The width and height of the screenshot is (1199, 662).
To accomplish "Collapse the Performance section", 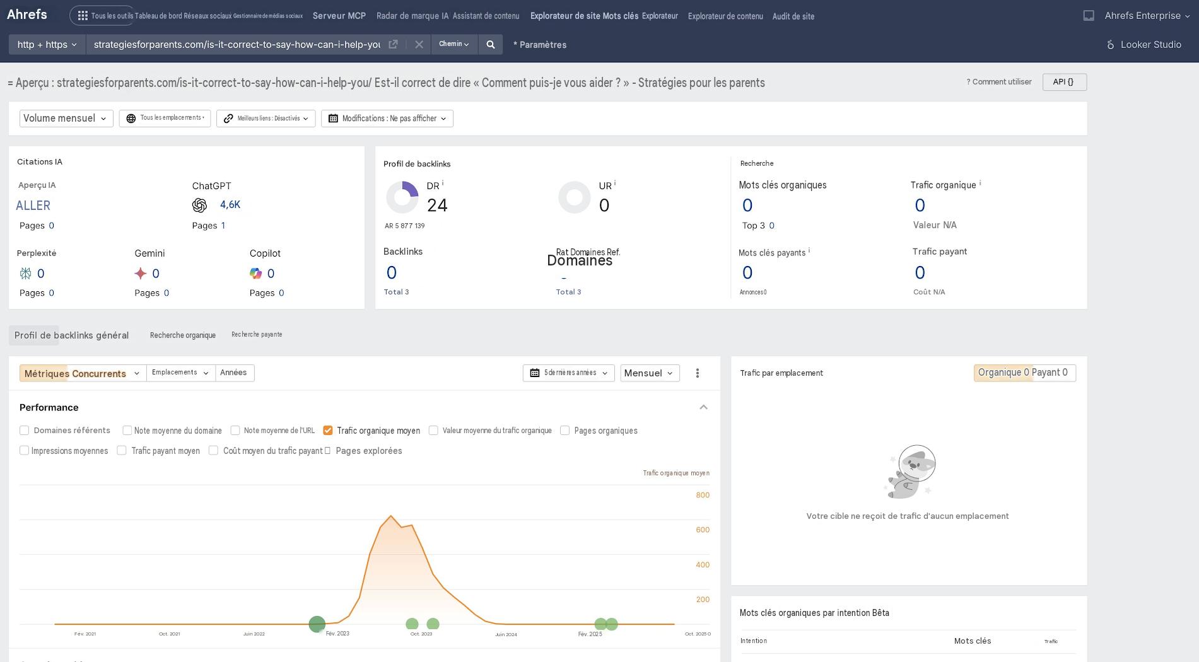I will pyautogui.click(x=704, y=407).
